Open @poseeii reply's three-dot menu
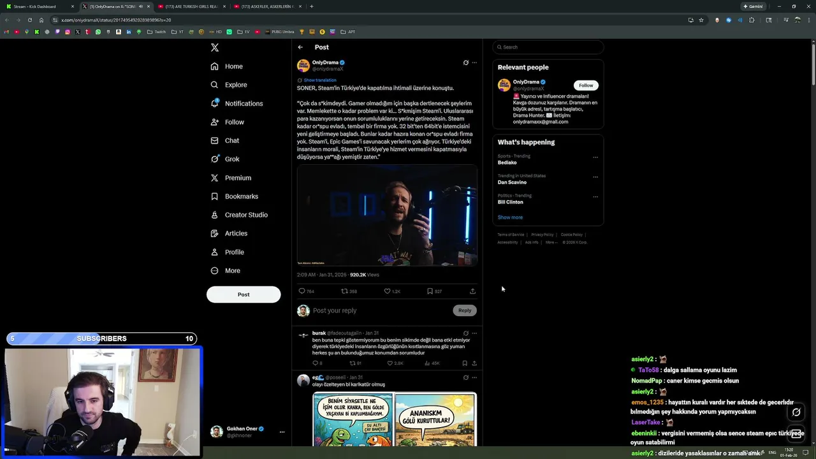 [x=474, y=377]
